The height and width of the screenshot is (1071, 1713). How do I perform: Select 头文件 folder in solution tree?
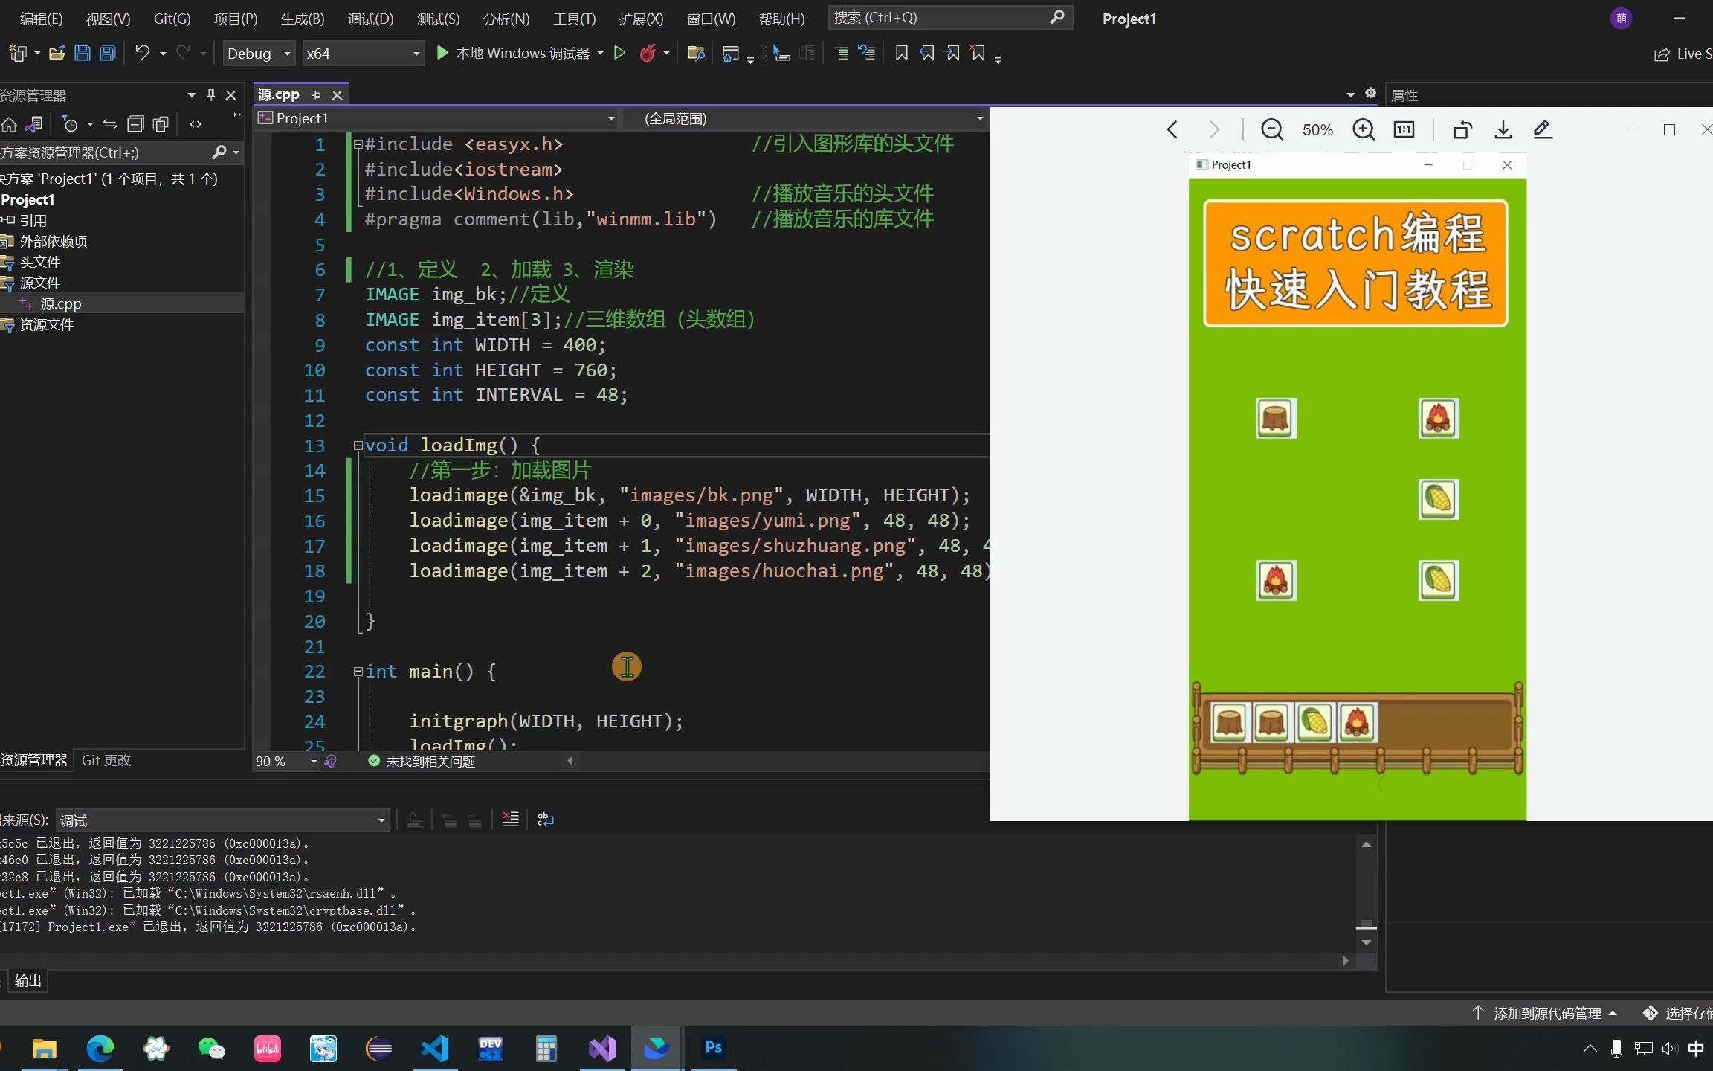pos(39,262)
